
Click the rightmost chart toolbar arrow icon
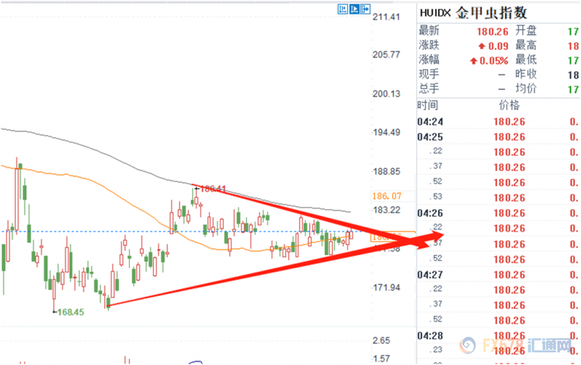click(x=367, y=9)
